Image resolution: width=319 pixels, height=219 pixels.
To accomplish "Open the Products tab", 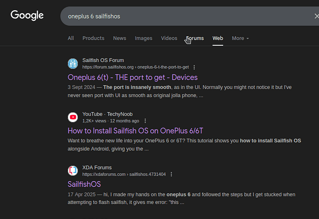I will click(x=93, y=38).
